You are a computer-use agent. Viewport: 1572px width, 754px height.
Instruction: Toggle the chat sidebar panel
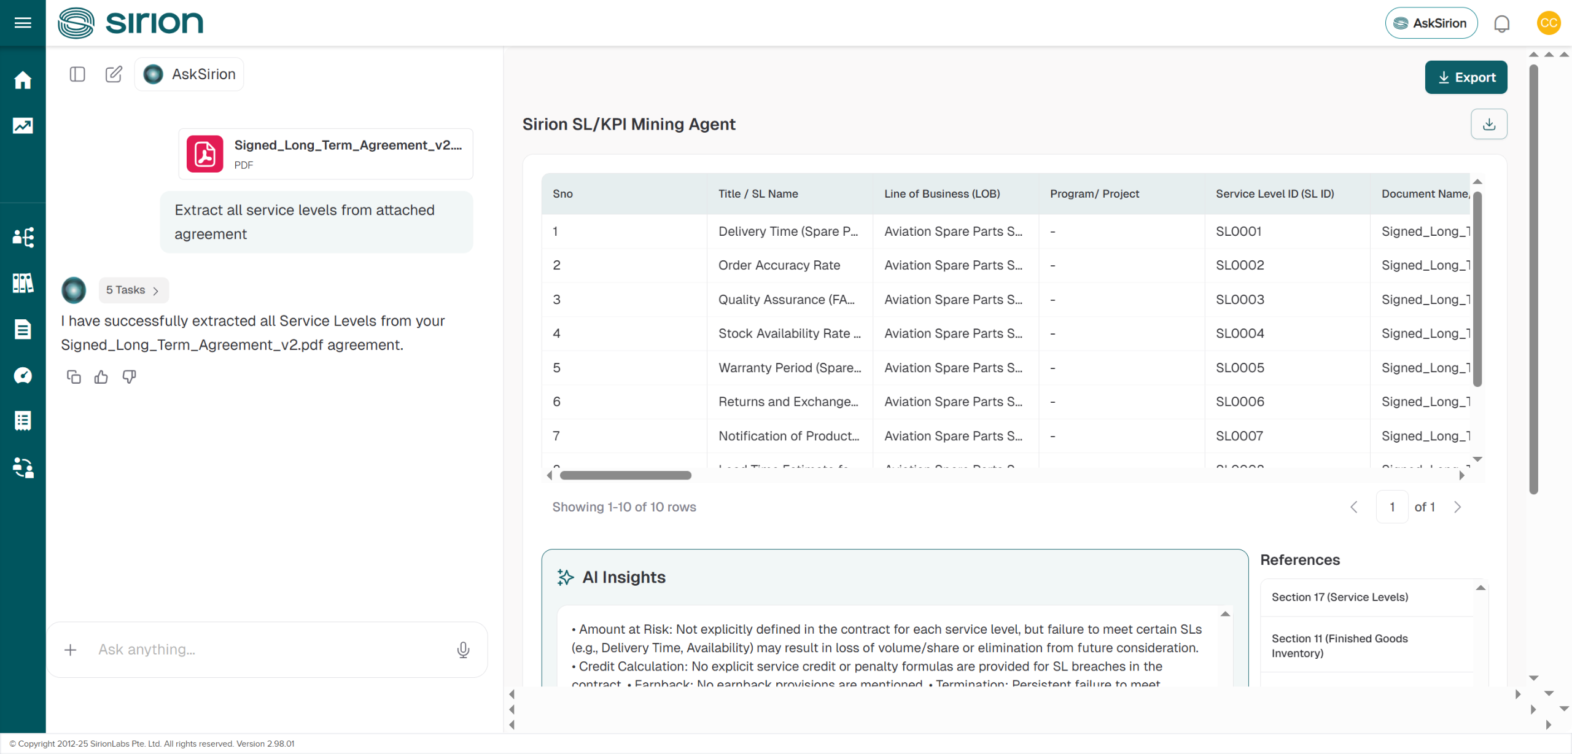(77, 74)
